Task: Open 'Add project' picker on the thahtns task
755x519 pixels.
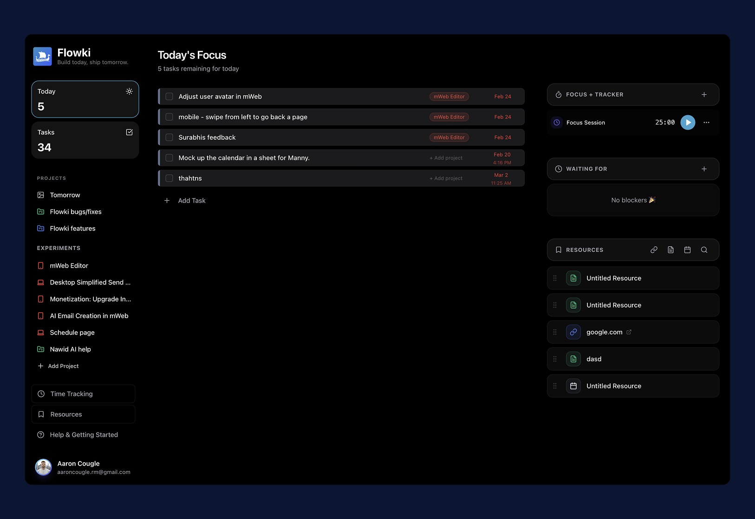Action: pyautogui.click(x=446, y=178)
